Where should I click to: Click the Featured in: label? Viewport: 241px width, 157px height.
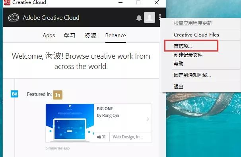[x=39, y=94]
